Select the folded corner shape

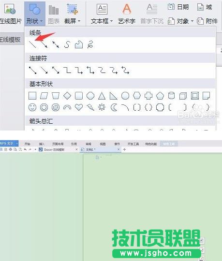pos(207,96)
